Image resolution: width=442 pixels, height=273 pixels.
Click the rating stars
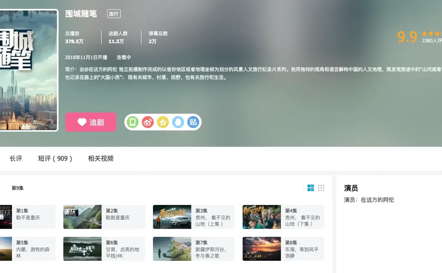pyautogui.click(x=432, y=33)
